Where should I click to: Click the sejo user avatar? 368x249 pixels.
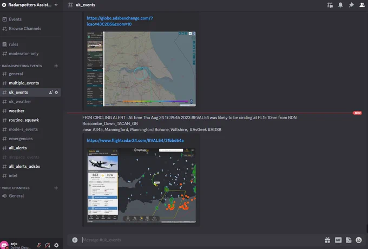(4, 245)
